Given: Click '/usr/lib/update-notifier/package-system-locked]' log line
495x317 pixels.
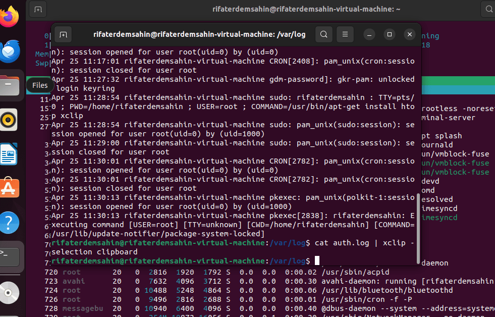Looking at the screenshot, I should (158, 234).
